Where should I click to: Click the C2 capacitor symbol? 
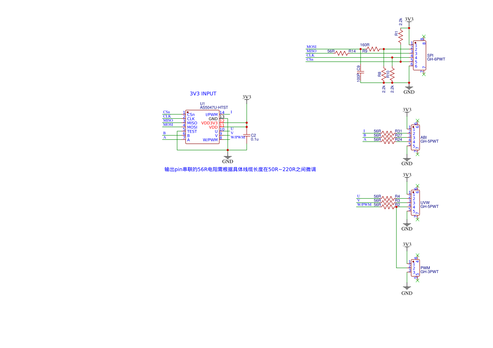point(247,135)
